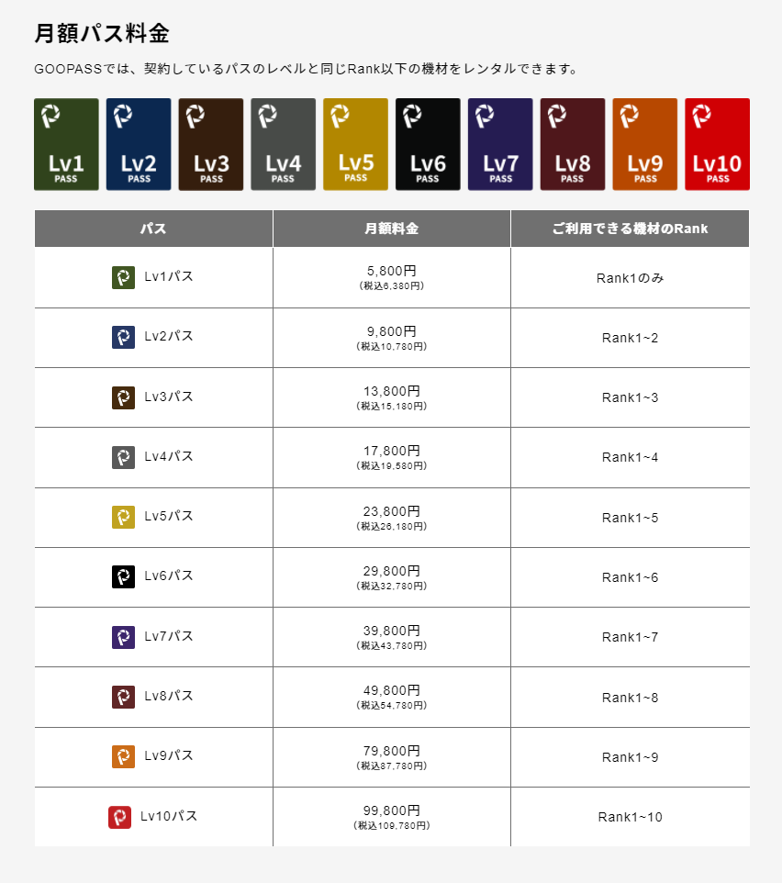Click the Lv2パス navy icon in table
The width and height of the screenshot is (782, 883).
(123, 337)
